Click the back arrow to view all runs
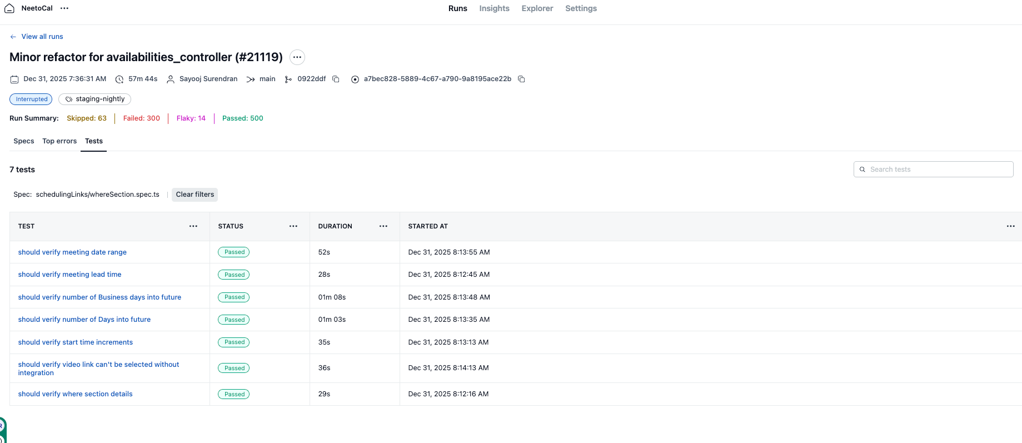 [13, 37]
